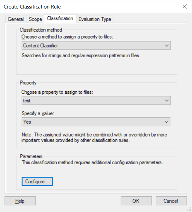Click the resize grip in the dialog corner
Screen dimensions: 192x212
click(189, 209)
